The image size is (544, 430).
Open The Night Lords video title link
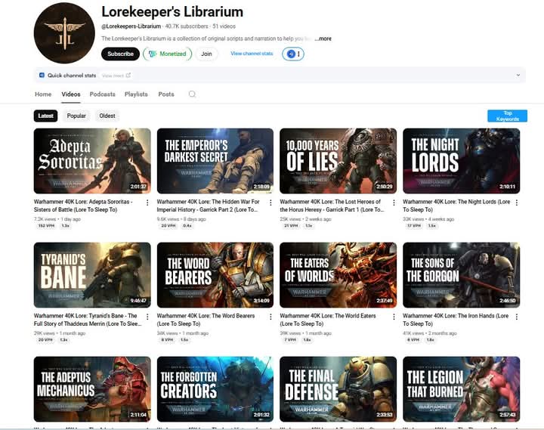456,206
